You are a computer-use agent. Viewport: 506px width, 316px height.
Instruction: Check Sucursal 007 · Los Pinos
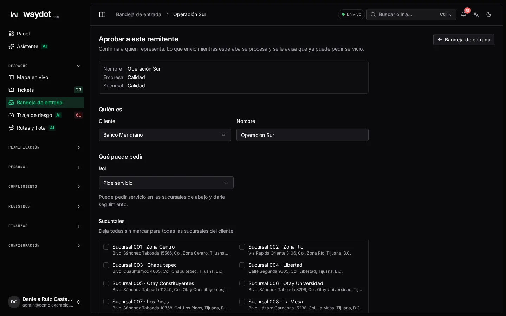click(x=106, y=302)
